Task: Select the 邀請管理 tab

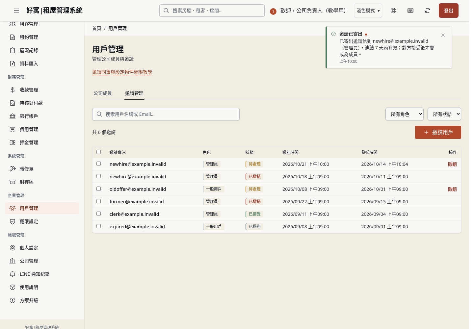Action: coord(134,93)
